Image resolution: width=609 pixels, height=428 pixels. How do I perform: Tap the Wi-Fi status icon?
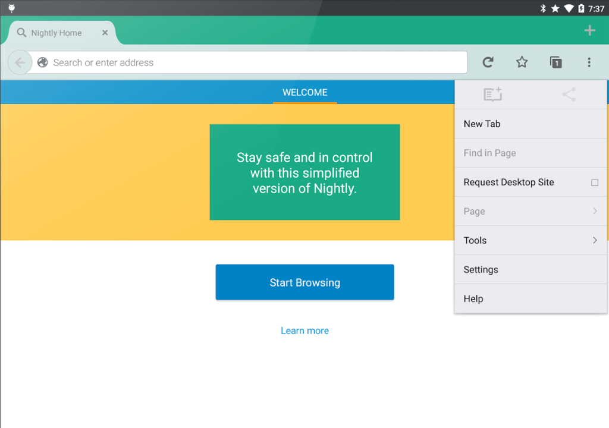pos(569,8)
